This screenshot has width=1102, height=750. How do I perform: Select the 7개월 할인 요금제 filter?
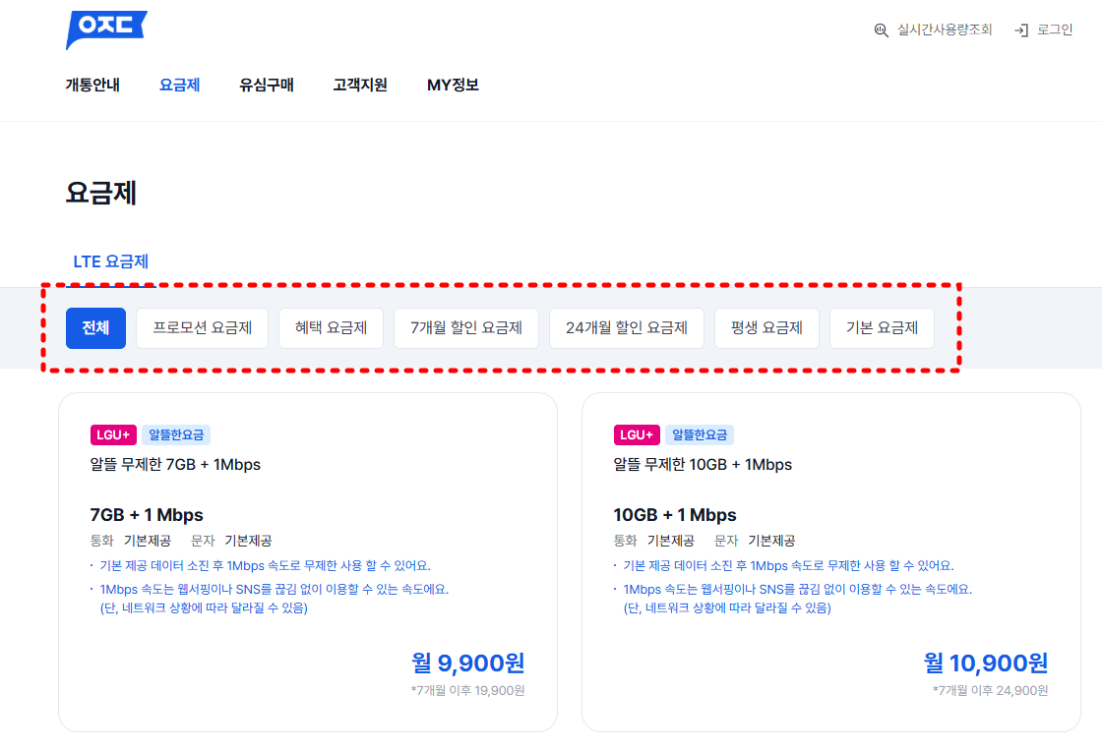tap(465, 328)
